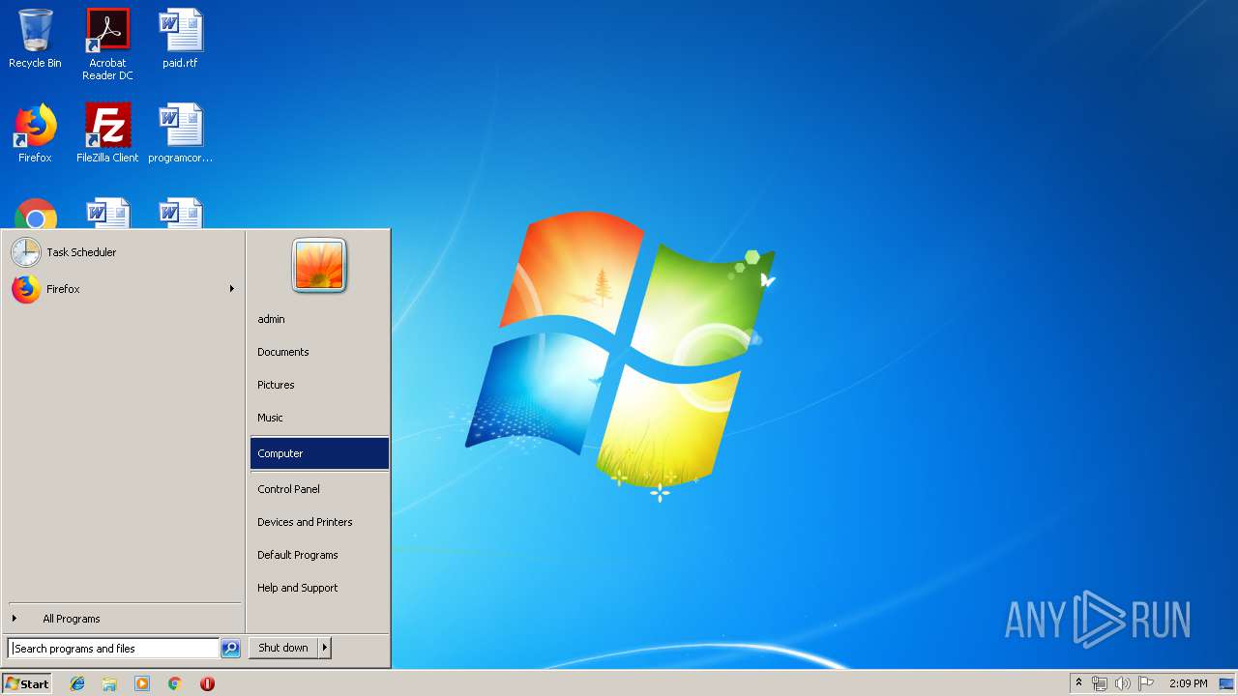Open Task Scheduler from the Start menu
Image resolution: width=1238 pixels, height=696 pixels.
(x=121, y=252)
